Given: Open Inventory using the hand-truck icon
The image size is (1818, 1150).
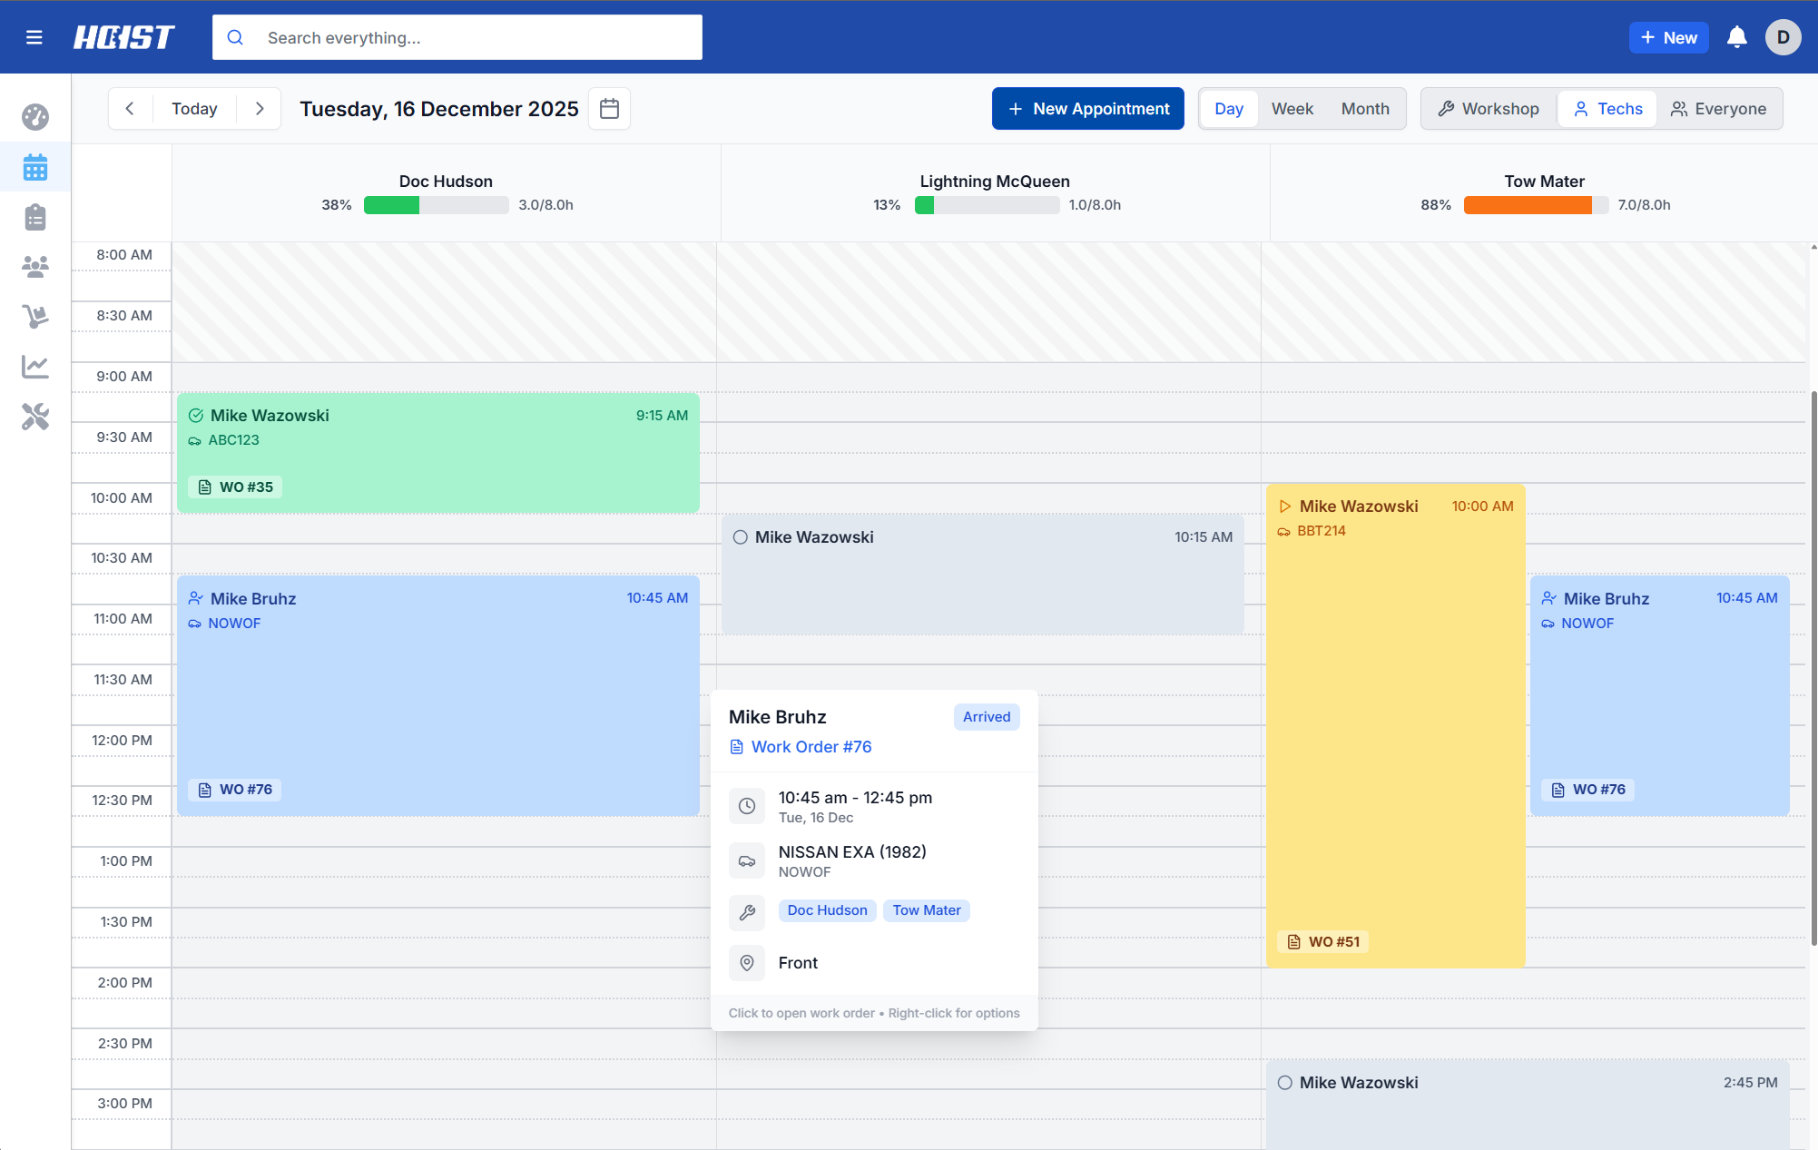Looking at the screenshot, I should point(34,316).
